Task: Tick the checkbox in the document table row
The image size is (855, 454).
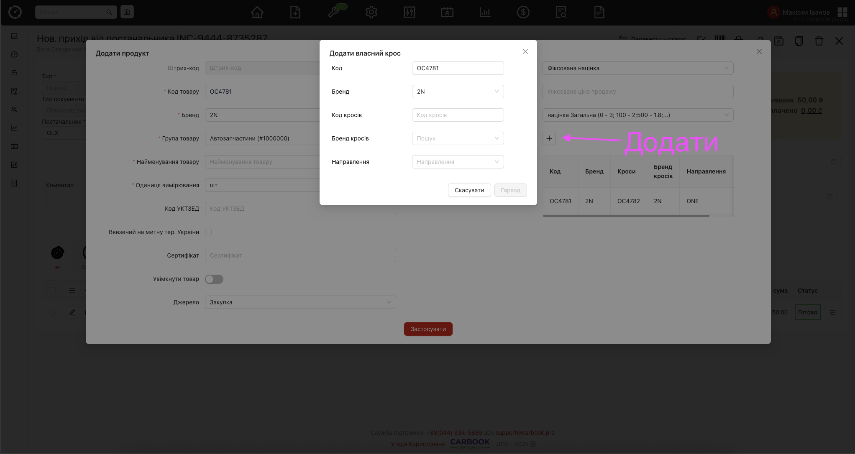Action: [52, 312]
